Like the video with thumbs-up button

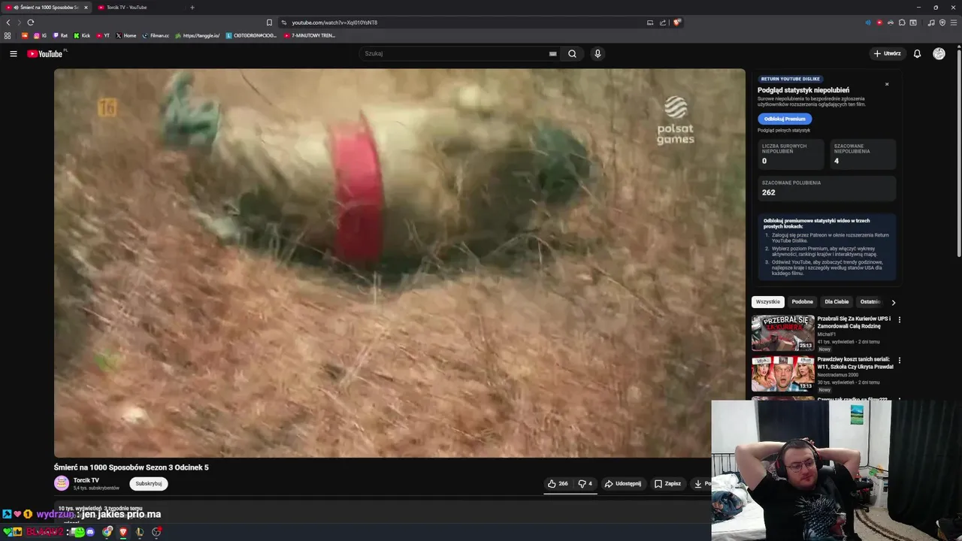(558, 484)
